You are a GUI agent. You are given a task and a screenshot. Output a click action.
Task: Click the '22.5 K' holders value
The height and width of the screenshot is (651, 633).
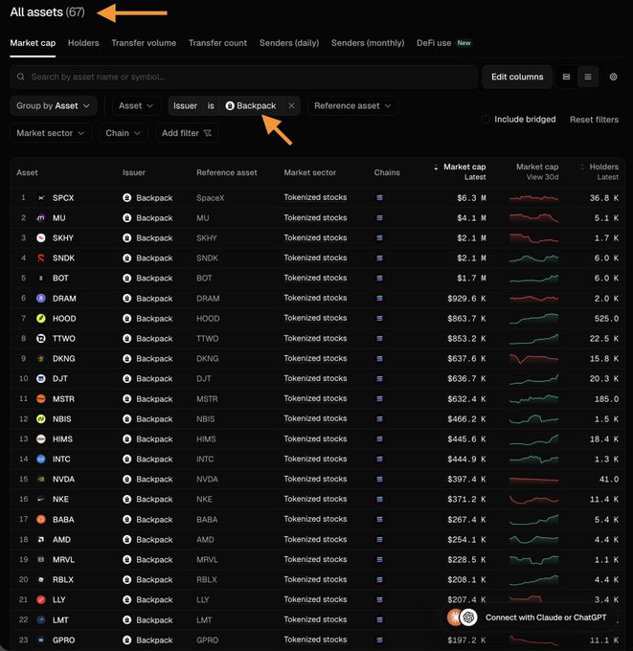coord(604,338)
